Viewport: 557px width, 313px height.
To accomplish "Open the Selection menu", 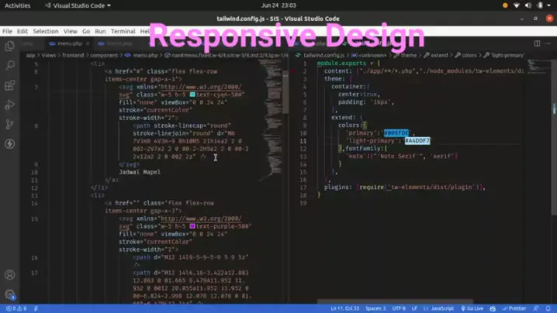I will click(46, 32).
